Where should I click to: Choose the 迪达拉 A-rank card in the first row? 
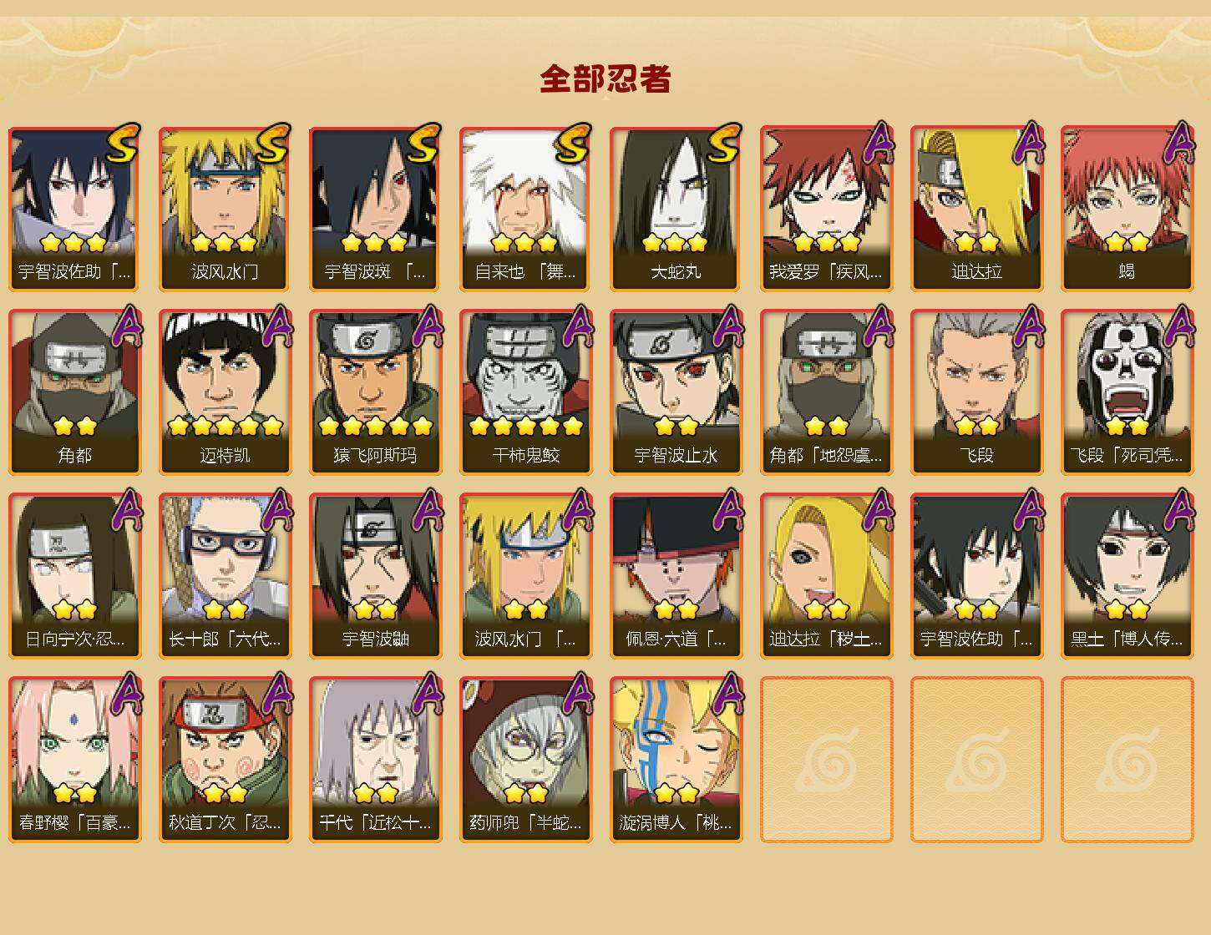976,209
